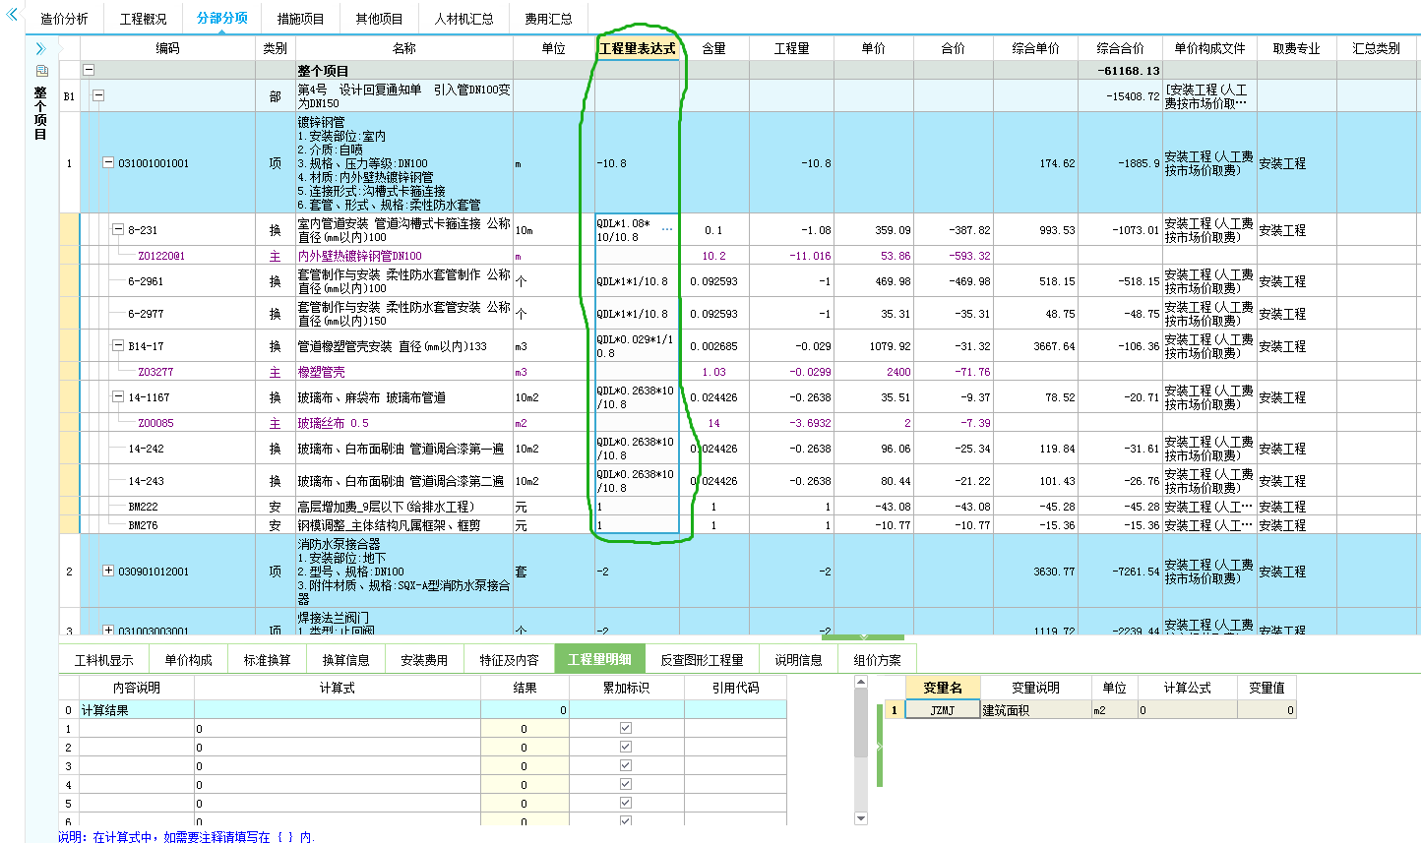
Task: Open the 安装费用 bottom tab
Action: [424, 660]
